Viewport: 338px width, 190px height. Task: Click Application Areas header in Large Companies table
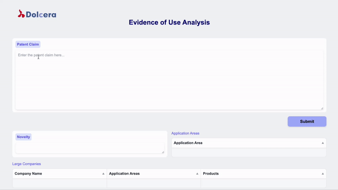pyautogui.click(x=124, y=174)
